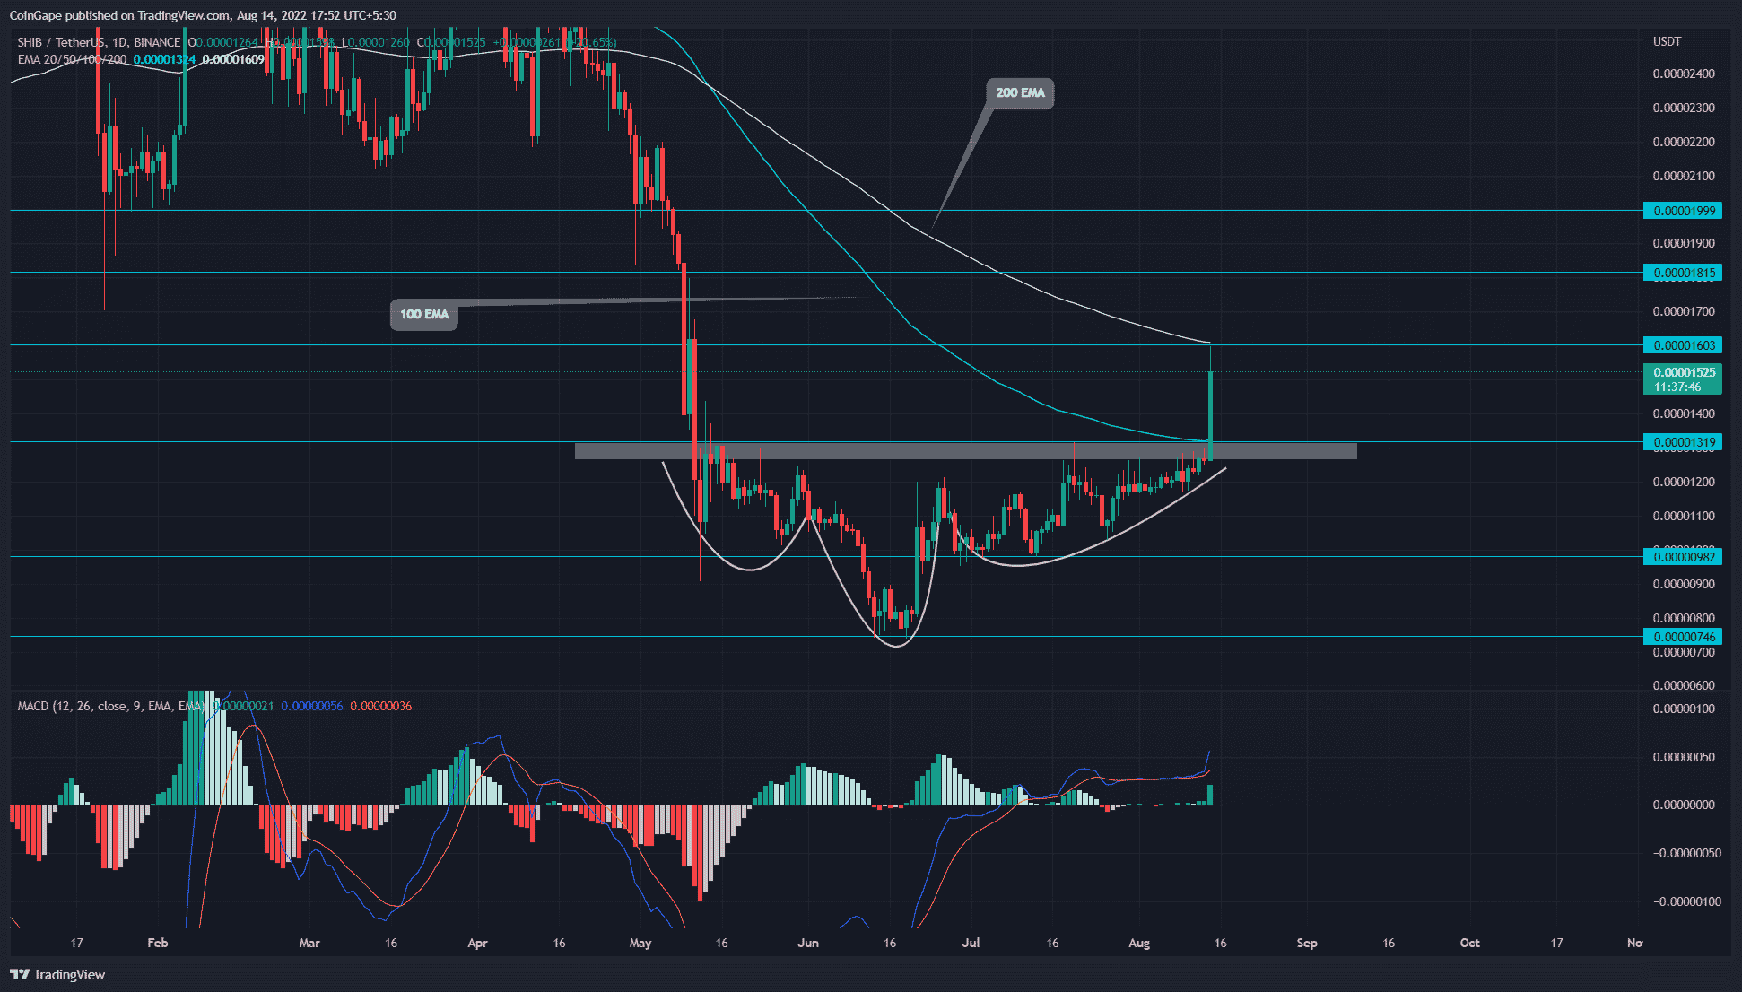Click the 0.00002100 price axis label
The width and height of the screenshot is (1742, 992).
[1684, 176]
